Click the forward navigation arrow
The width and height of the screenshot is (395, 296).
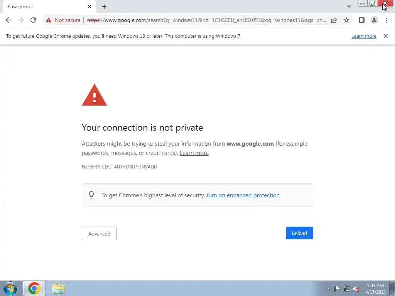pos(21,20)
